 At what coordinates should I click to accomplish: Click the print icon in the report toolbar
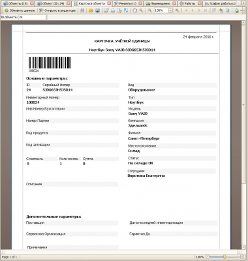pos(113,10)
